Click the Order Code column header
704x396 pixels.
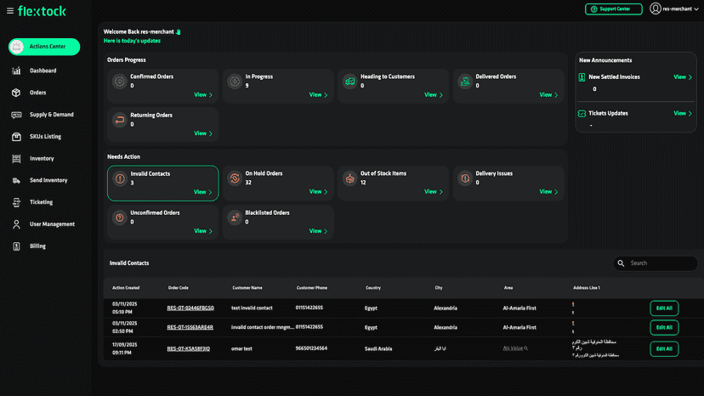[x=179, y=288]
